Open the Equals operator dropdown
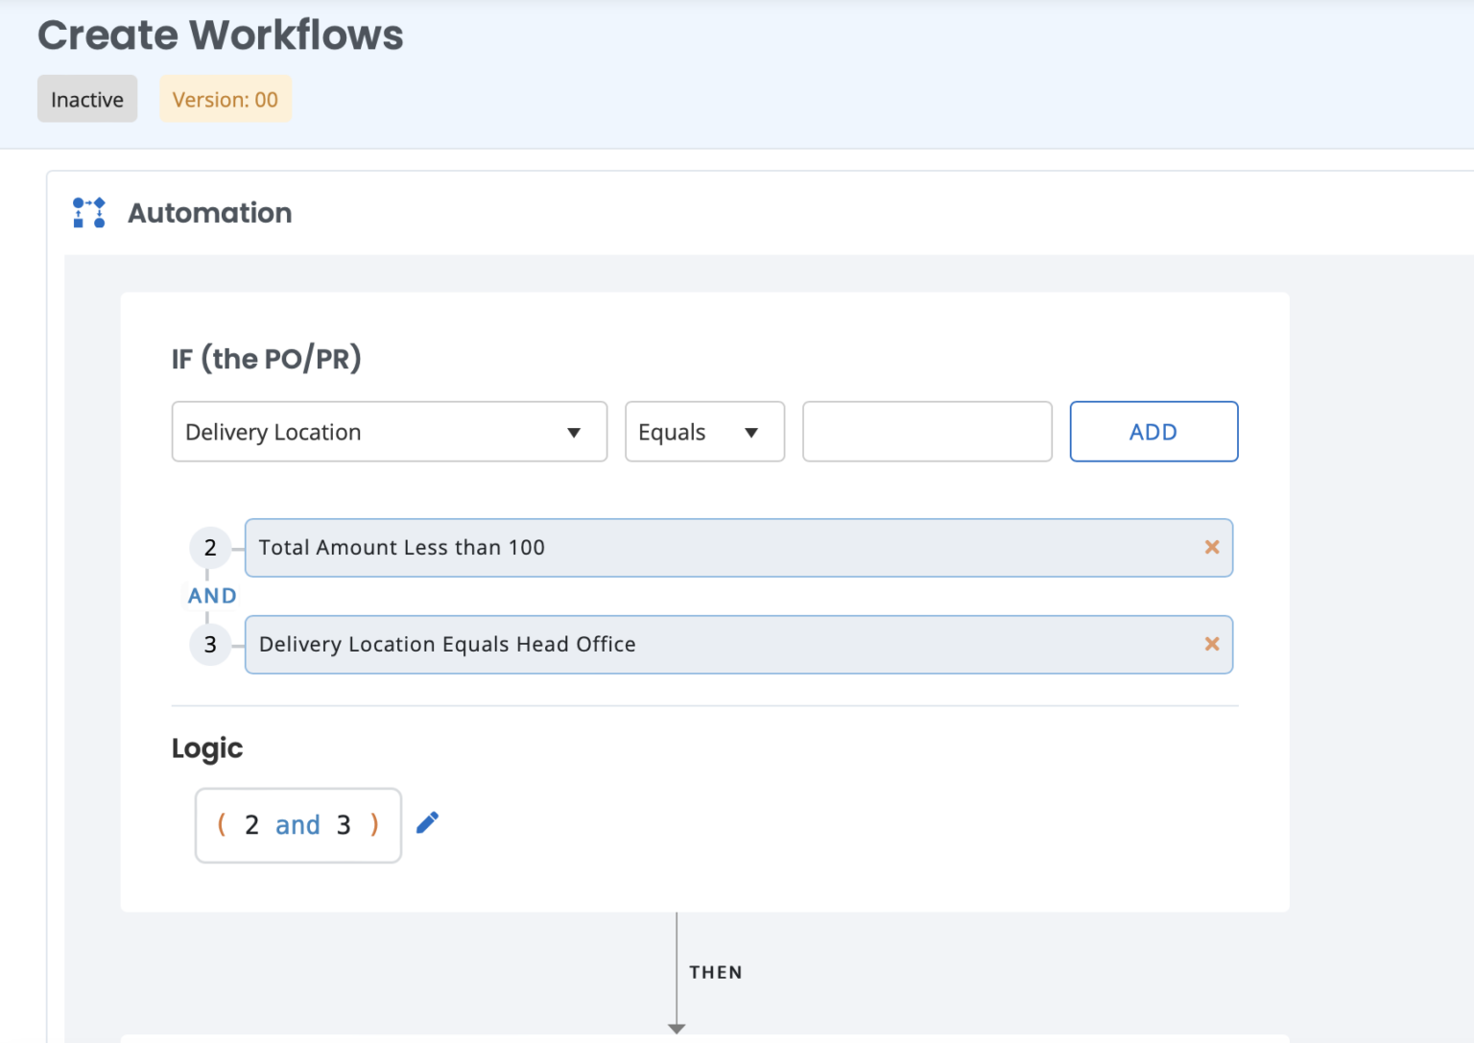The width and height of the screenshot is (1474, 1043). (704, 432)
